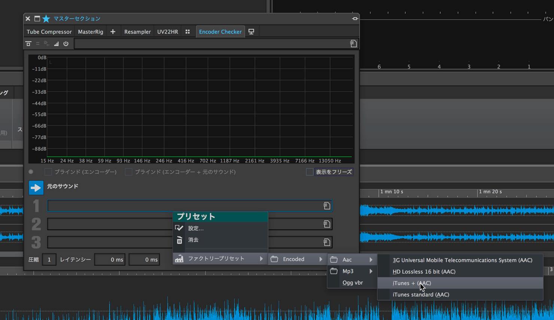
Task: Click the 1 mn 10 s timeline ruler mark
Action: coord(392,192)
